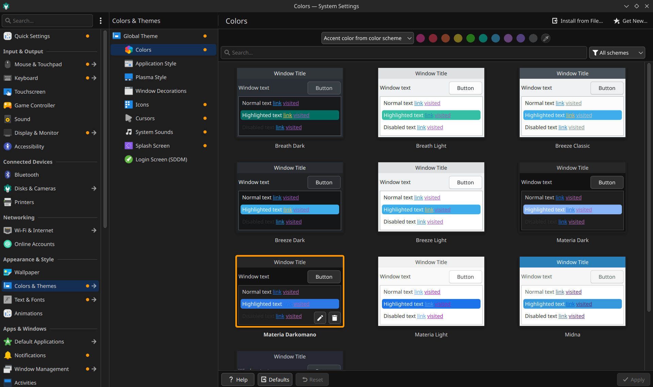Click the trash delete icon on Materia Darkomano

point(334,318)
